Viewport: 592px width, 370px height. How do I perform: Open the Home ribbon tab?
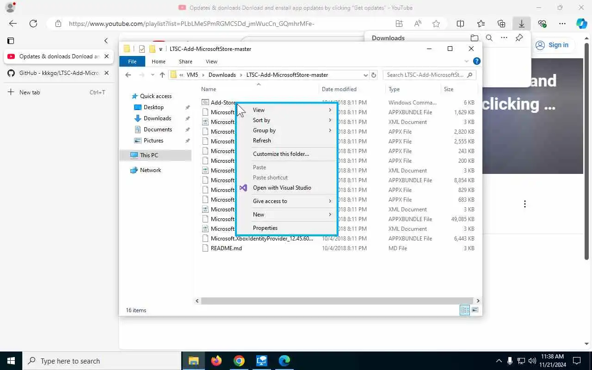click(159, 62)
